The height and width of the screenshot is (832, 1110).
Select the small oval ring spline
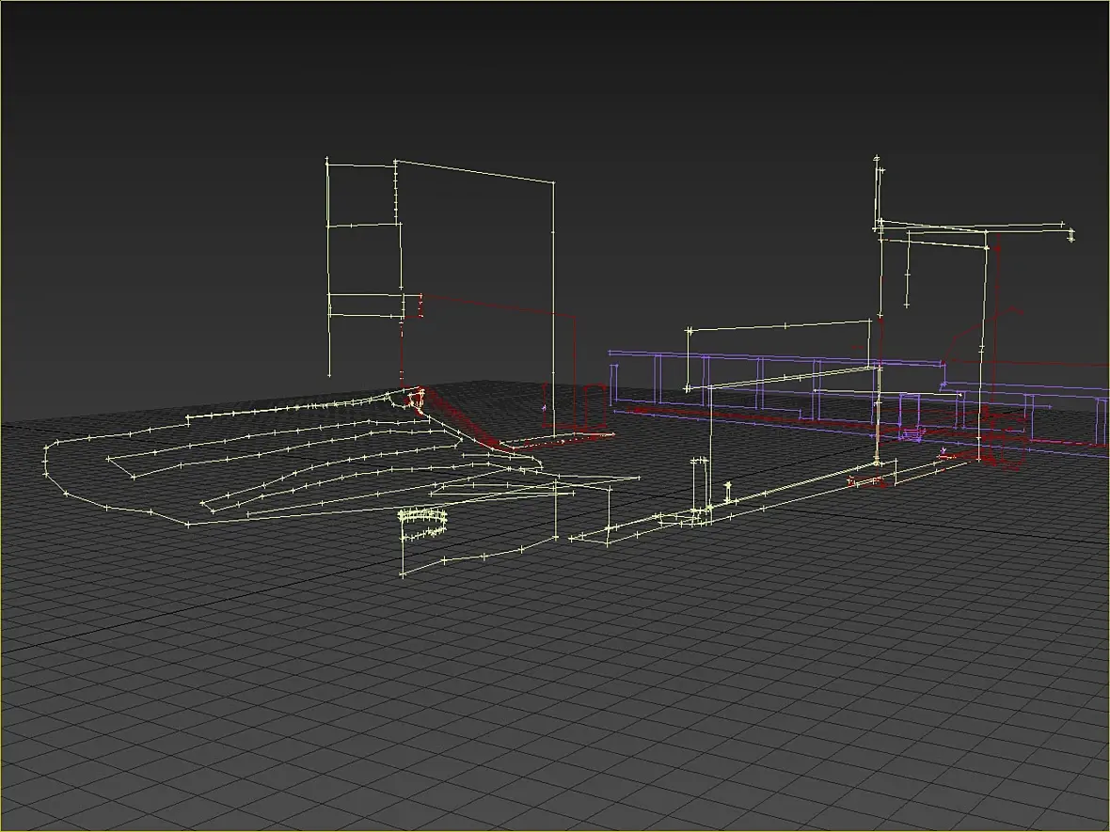(423, 524)
